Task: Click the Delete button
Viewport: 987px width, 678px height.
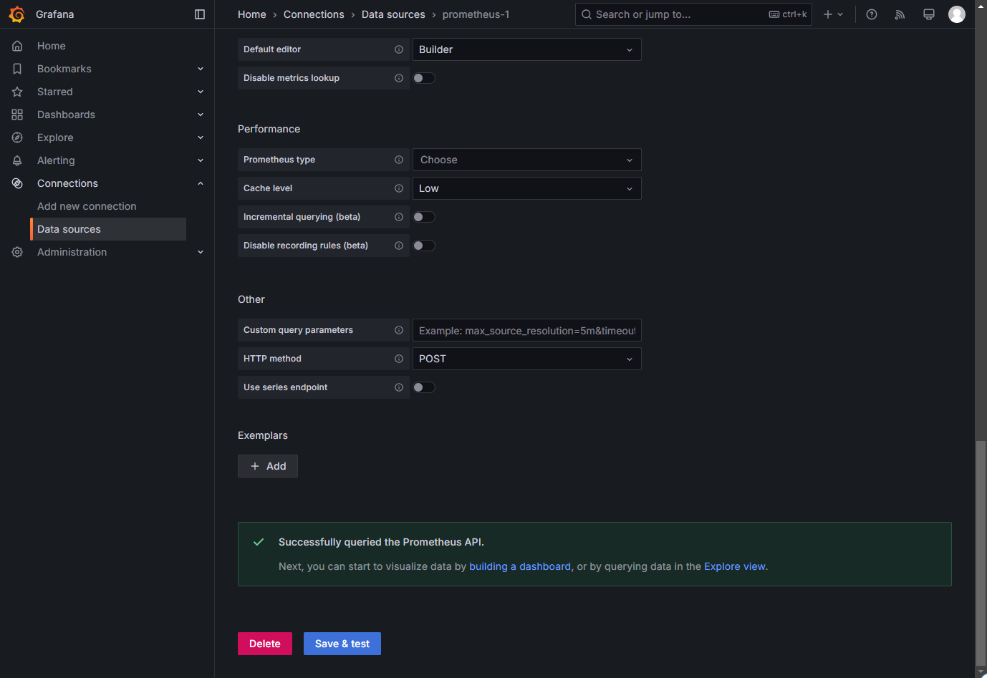Action: (x=265, y=644)
